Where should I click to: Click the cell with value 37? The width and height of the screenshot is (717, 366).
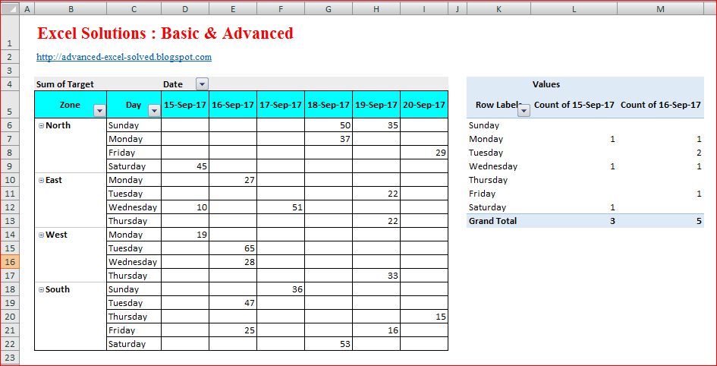329,139
